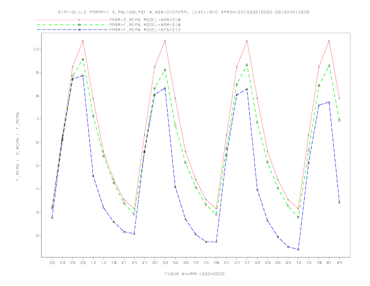The width and height of the screenshot is (370, 286).
Task: Click the blue dashed line sample in legend
Action: [72, 30]
